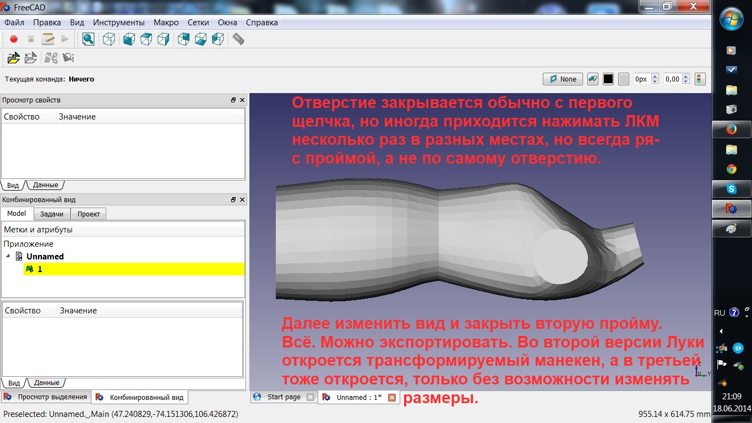This screenshot has width=752, height=423.
Task: Collapse the Unnamed document tree node
Action: click(x=8, y=257)
